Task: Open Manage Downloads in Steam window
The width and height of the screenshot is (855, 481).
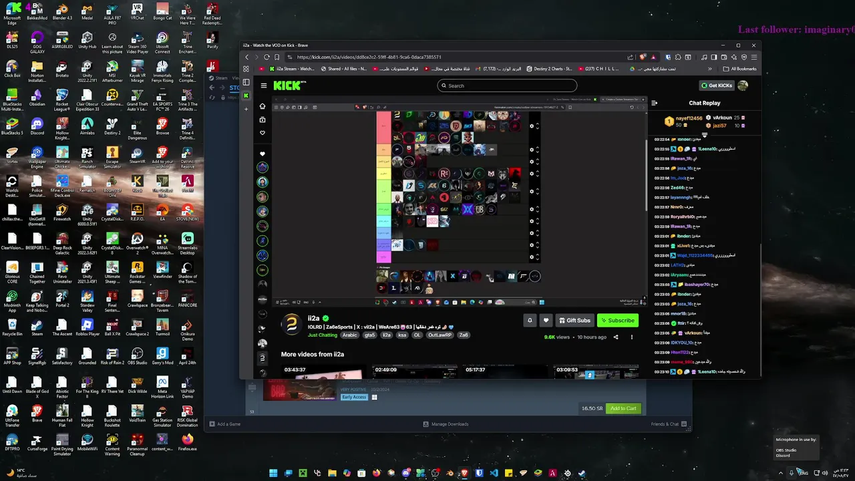Action: click(x=446, y=424)
